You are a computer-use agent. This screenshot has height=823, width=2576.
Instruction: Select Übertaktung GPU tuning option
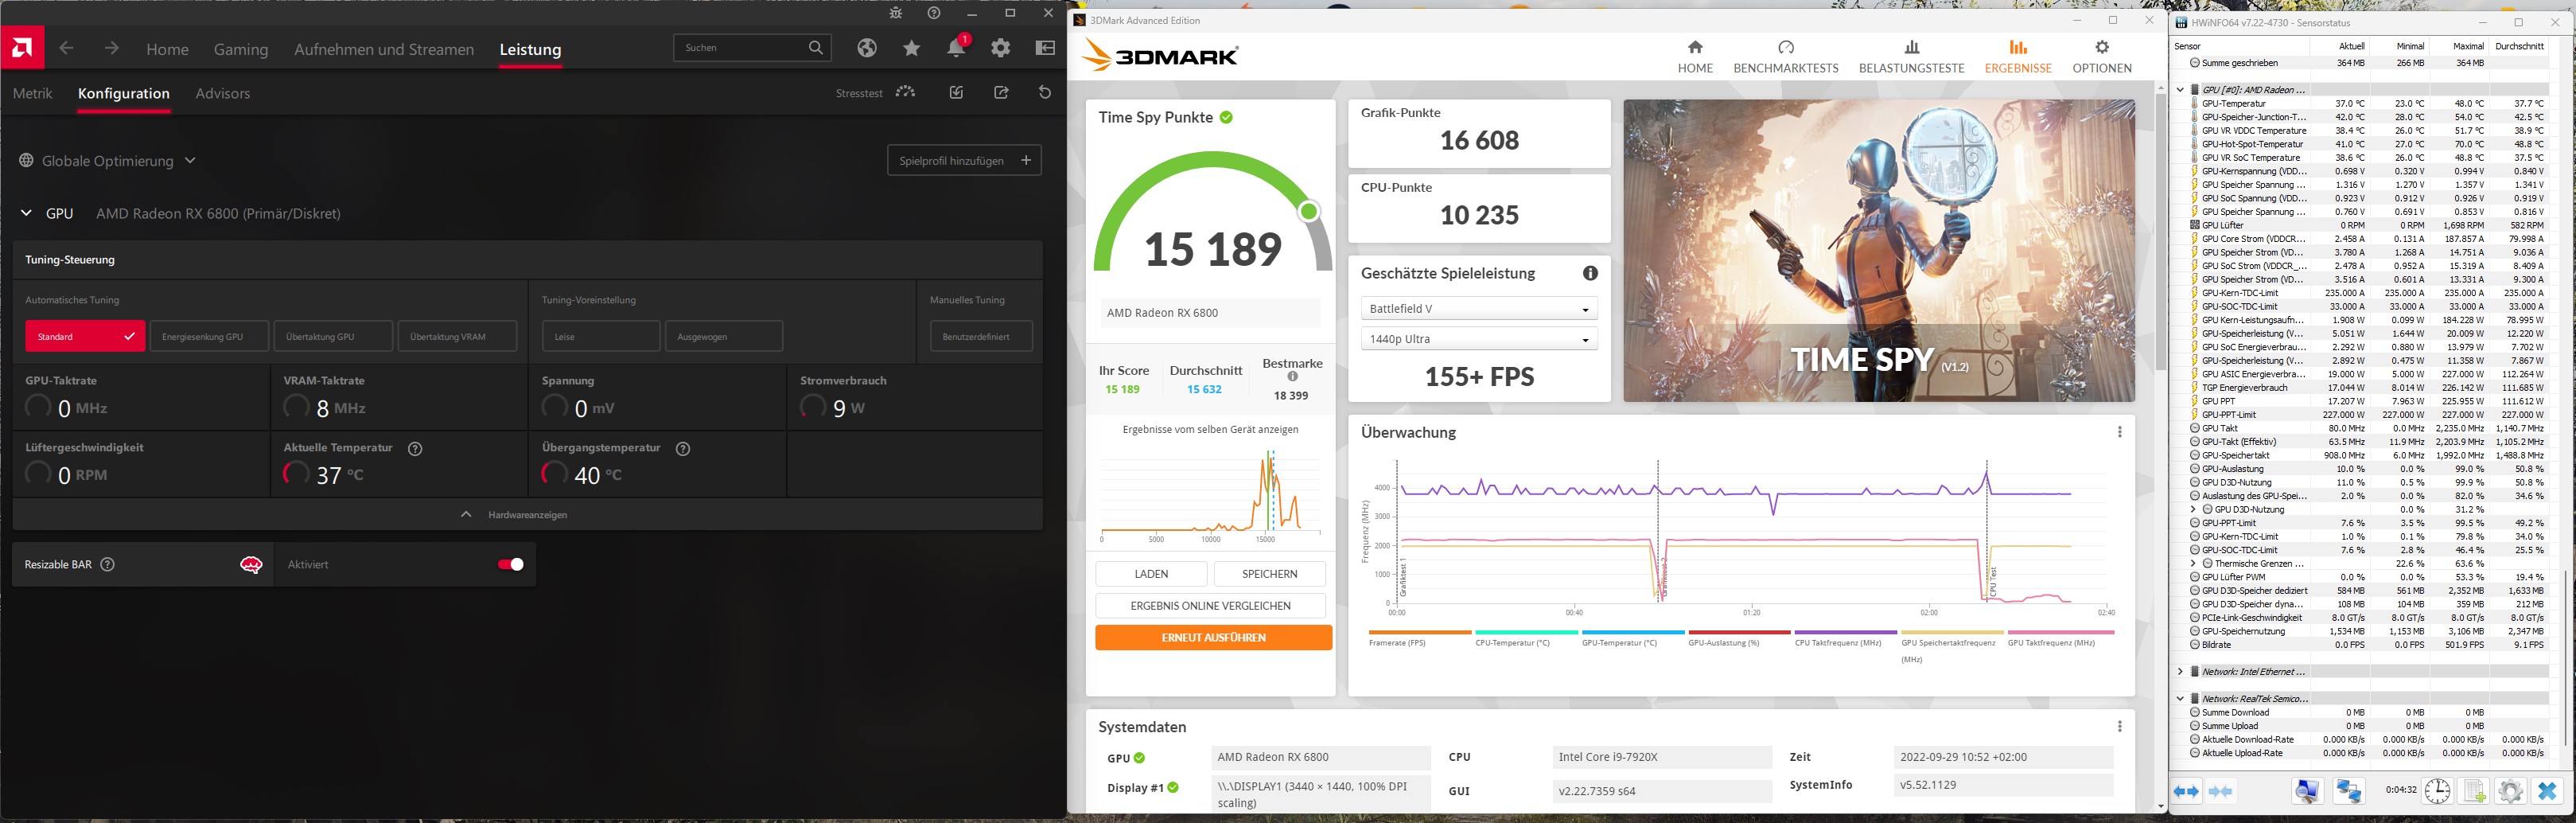[x=333, y=337]
